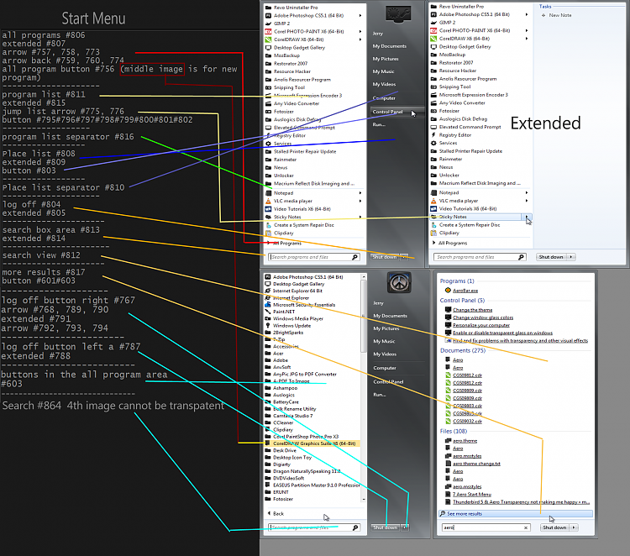Click the Windows Media Player icon

(268, 318)
